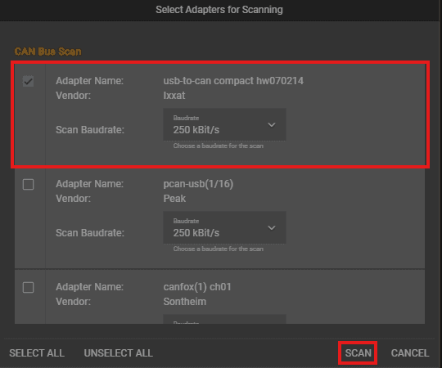Click chevron arrow of Peak baudrate selector
442x368 pixels.
[x=272, y=228]
